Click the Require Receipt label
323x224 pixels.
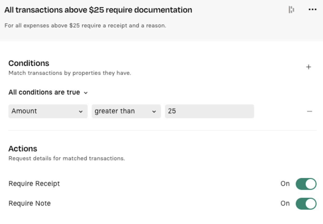pos(34,184)
